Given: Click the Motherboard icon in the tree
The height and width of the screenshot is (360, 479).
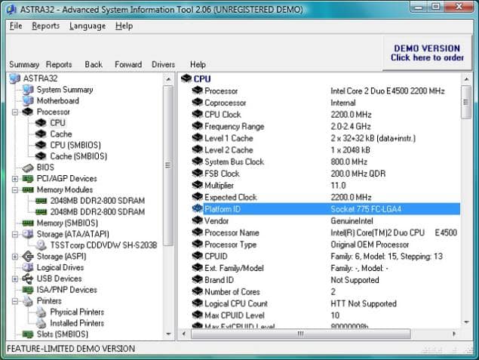Looking at the screenshot, I should pos(28,100).
